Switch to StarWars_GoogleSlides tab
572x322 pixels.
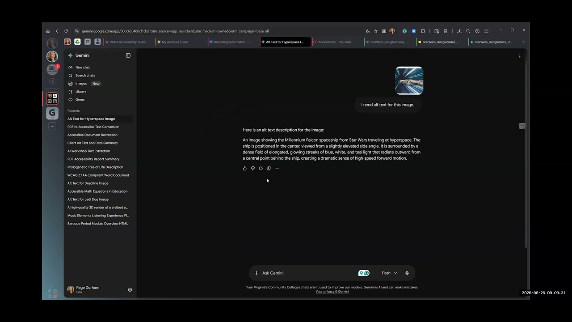[441, 42]
